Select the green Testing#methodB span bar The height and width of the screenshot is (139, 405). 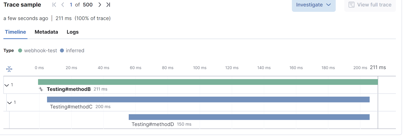click(208, 82)
